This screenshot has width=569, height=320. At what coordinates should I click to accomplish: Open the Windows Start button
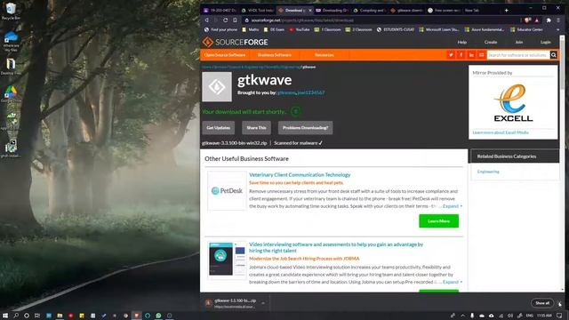coord(5,316)
